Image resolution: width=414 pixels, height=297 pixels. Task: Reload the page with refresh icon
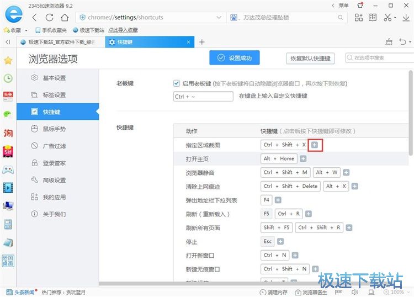(49, 18)
